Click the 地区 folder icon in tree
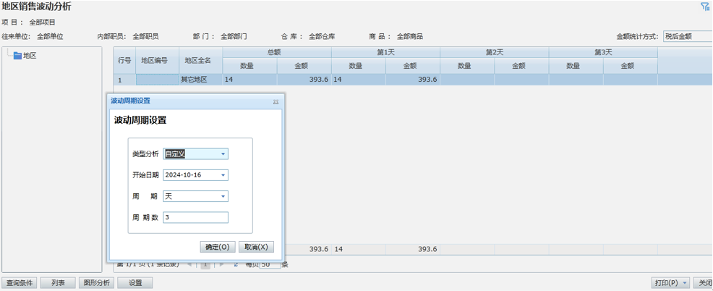713x291 pixels. tap(17, 56)
